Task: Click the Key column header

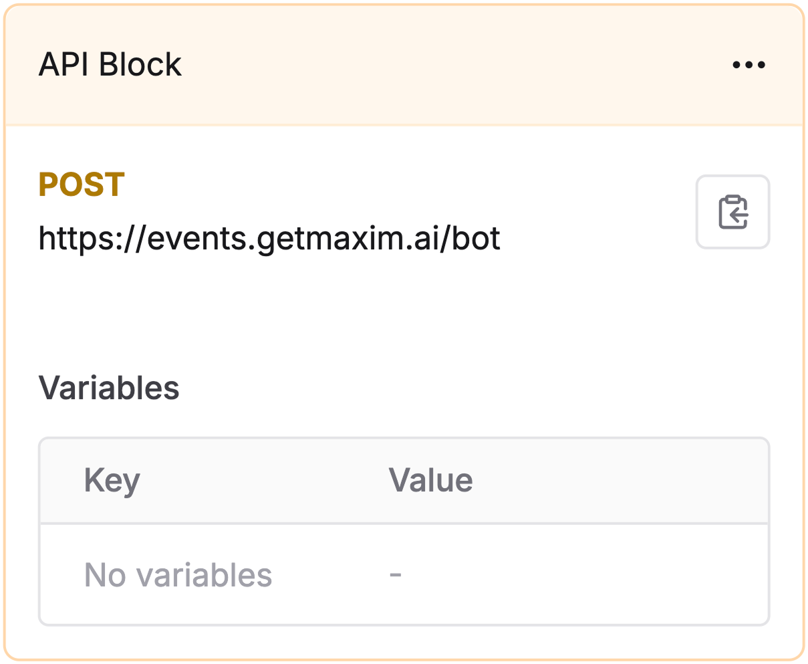Action: (112, 480)
